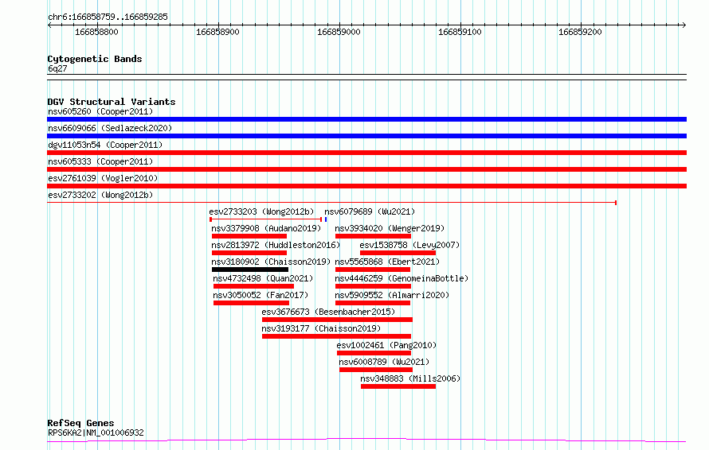This screenshot has width=709, height=450.
Task: Select the nsv348883 (Mills2006) label
Action: pyautogui.click(x=410, y=378)
